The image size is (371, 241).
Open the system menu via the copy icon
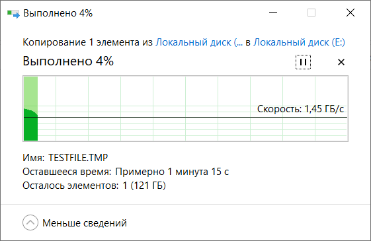[x=13, y=13]
